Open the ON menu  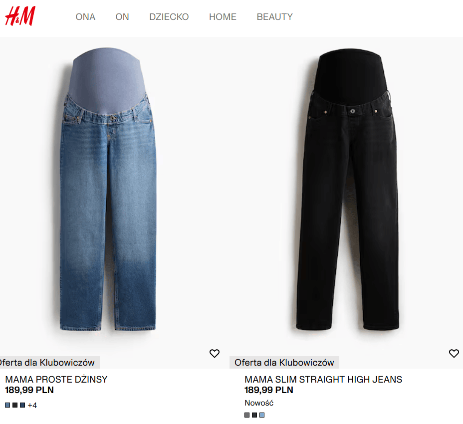click(x=122, y=17)
